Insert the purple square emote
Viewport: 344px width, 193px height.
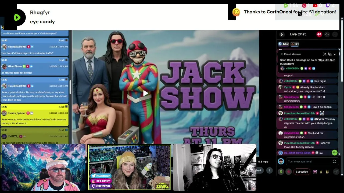[315, 172]
